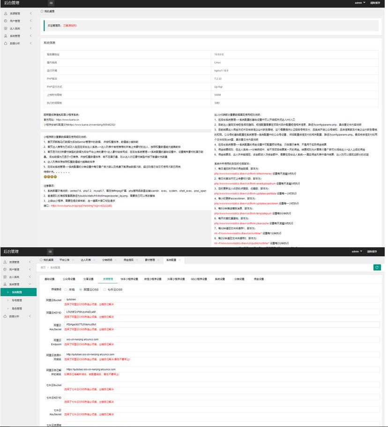This screenshot has width=388, height=427.
Task: Expand 系统管理 using its chevron on the dashboard sidebar
Action: [31, 36]
